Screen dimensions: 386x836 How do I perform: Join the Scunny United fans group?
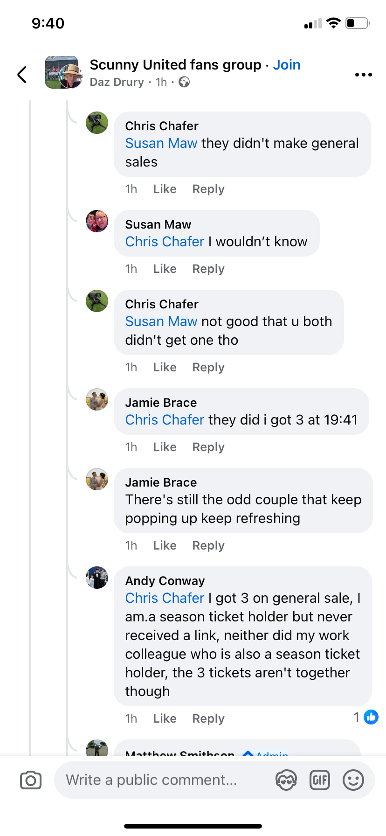pos(286,65)
